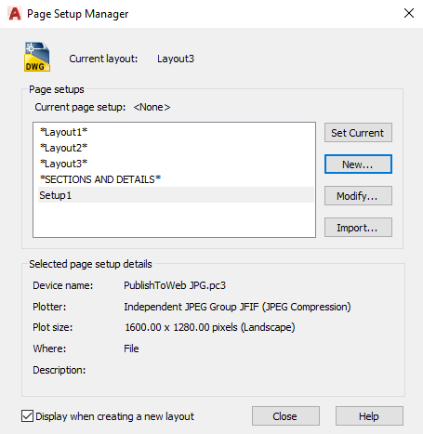Click the Layout3 current layout label
The image size is (423, 434).
coord(176,59)
